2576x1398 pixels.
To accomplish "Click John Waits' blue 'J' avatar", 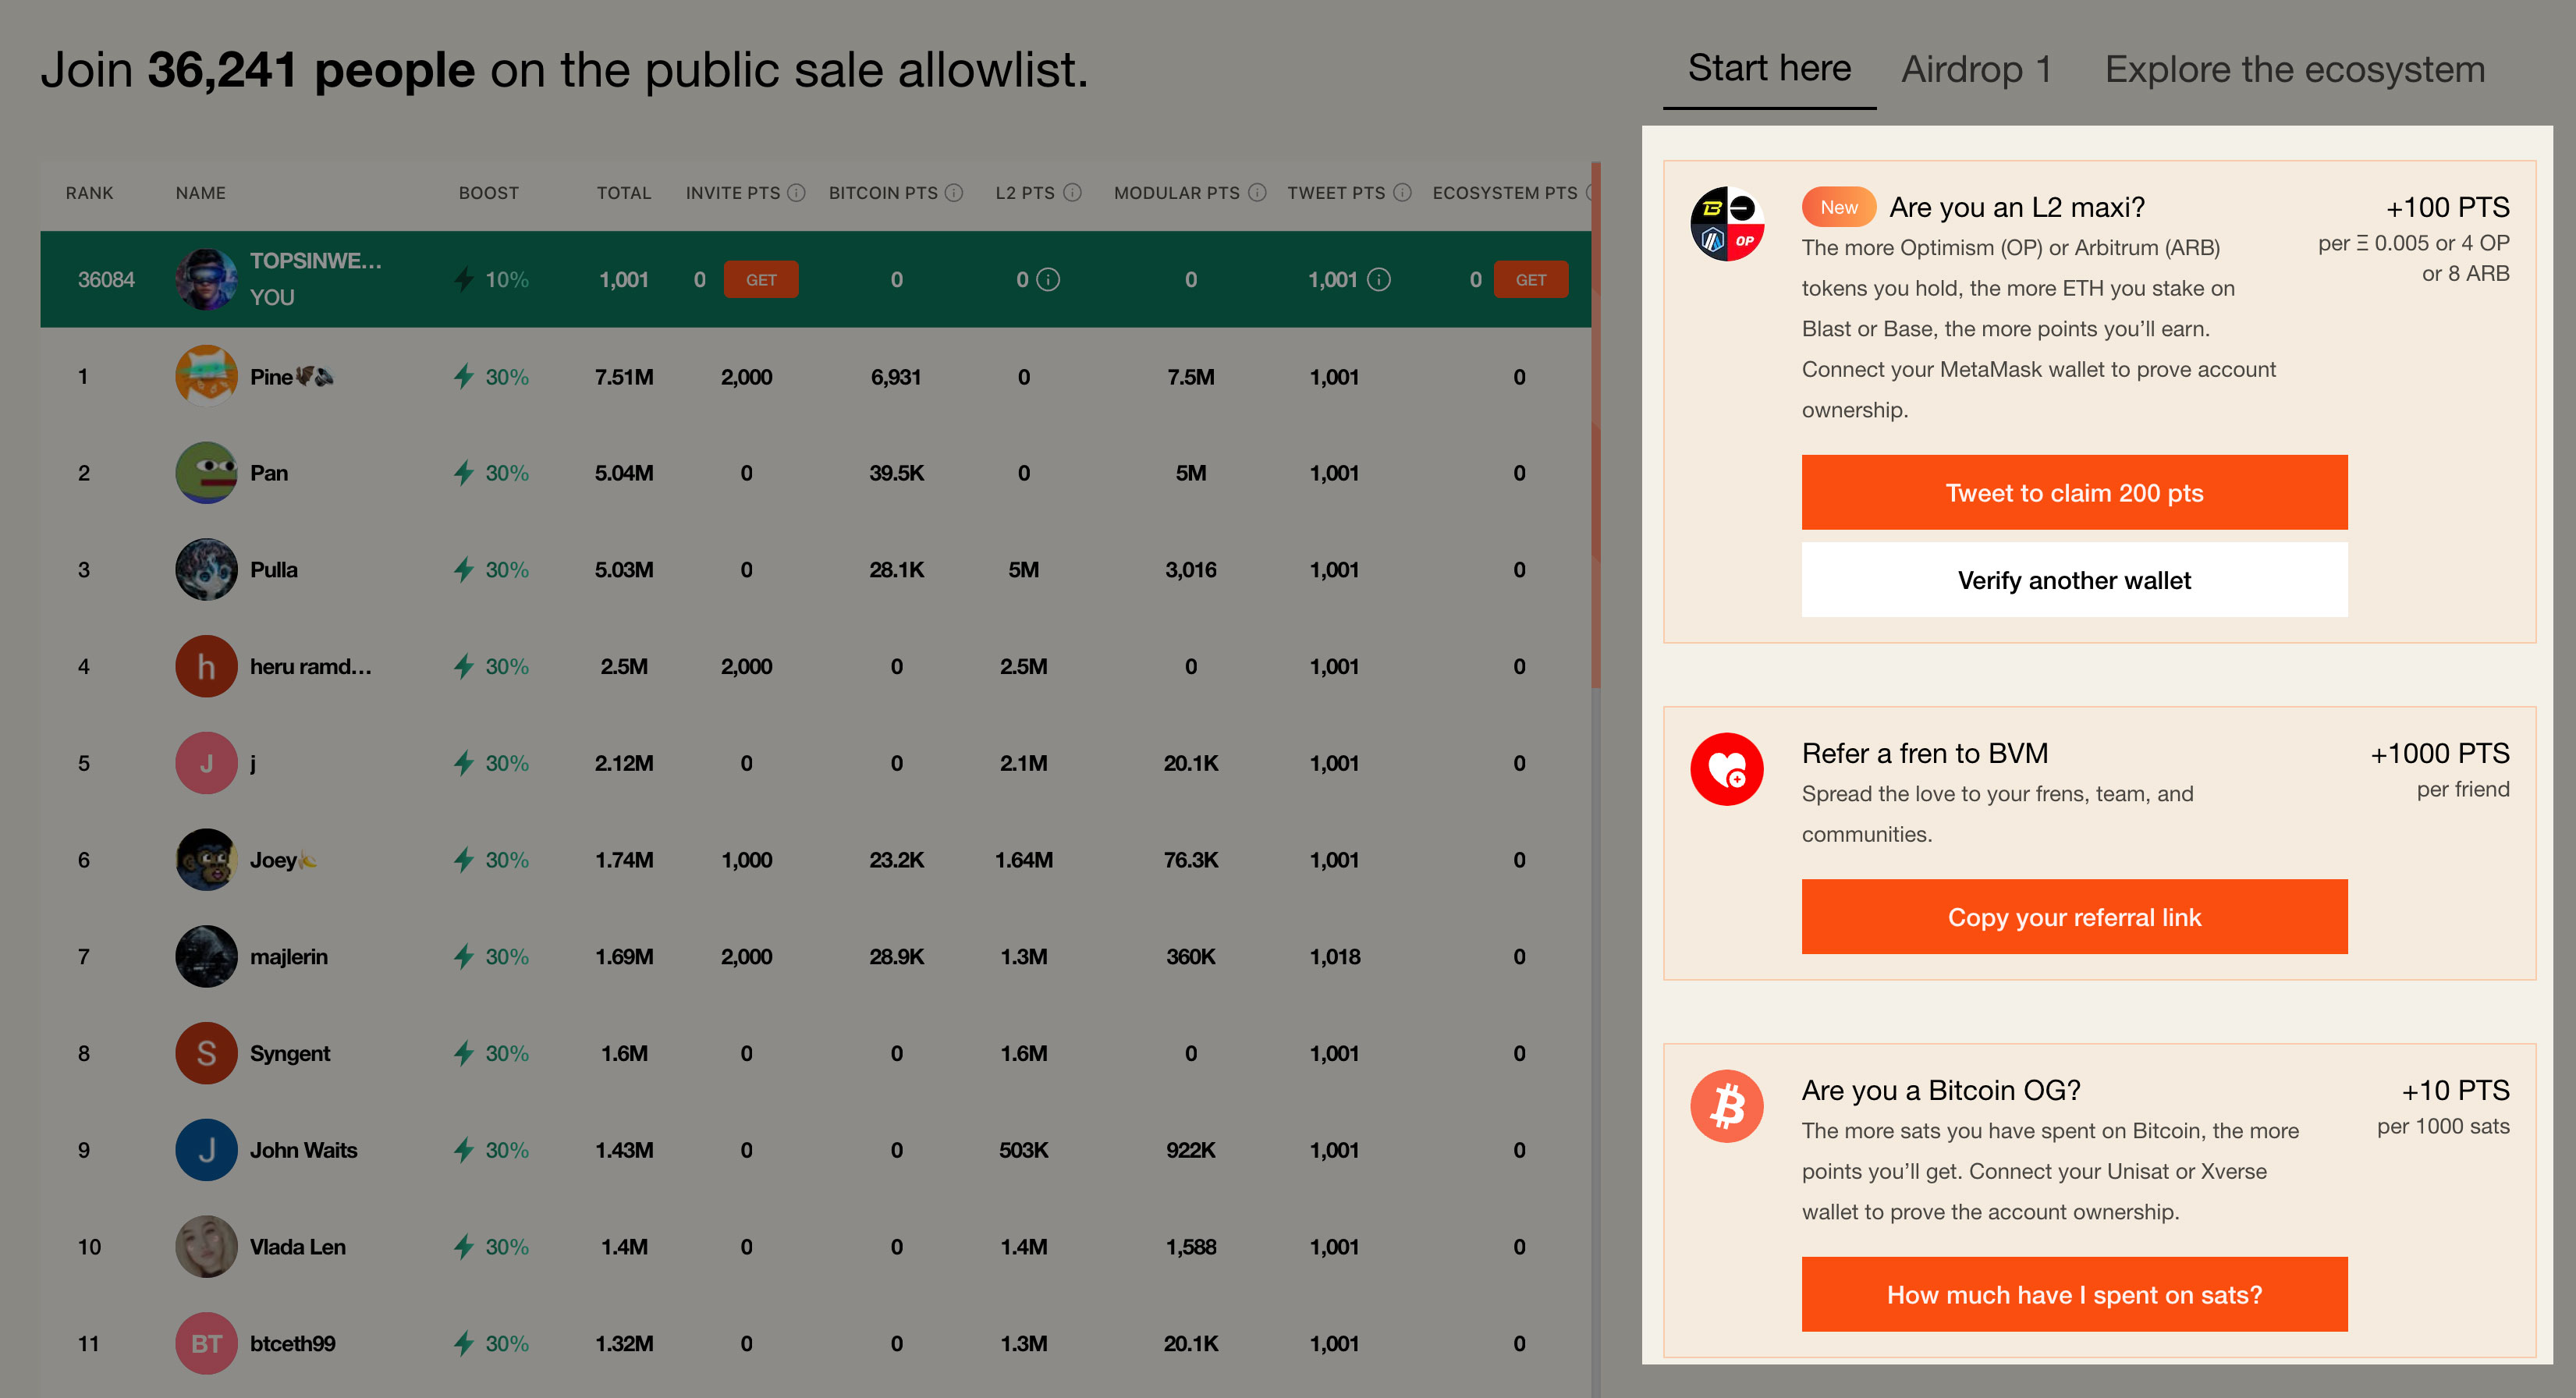I will pyautogui.click(x=206, y=1150).
